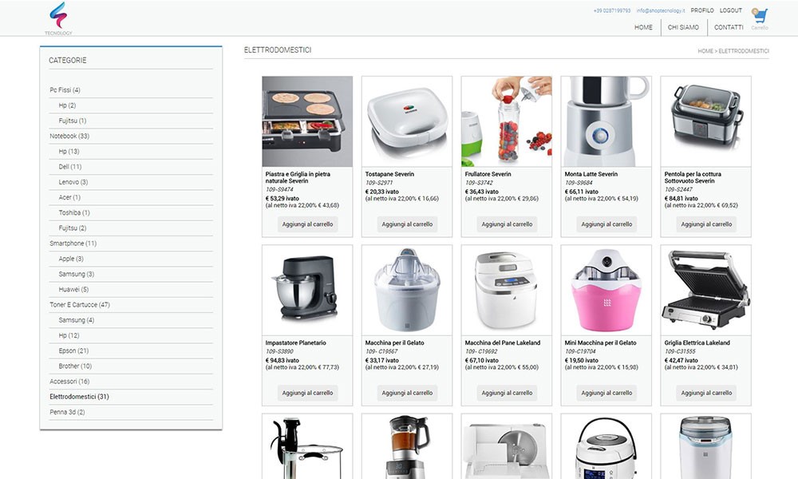Select Hp (2) under Pc Fissi
This screenshot has width=798, height=479.
tap(67, 105)
